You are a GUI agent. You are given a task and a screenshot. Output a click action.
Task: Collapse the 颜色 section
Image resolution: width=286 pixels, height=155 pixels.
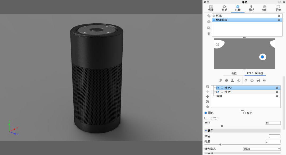coord(206,131)
